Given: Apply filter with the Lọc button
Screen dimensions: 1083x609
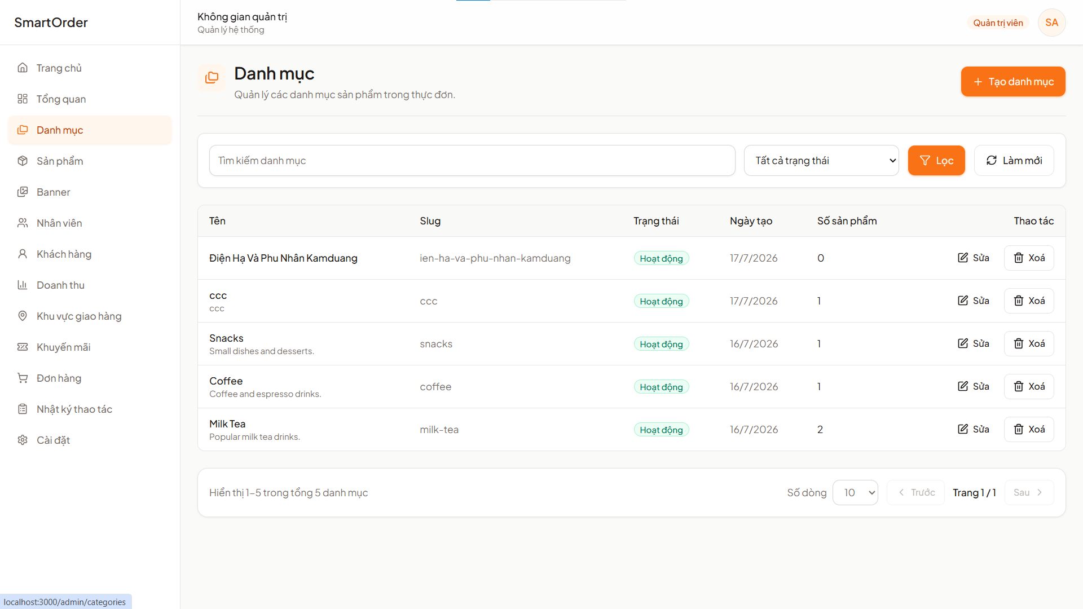Looking at the screenshot, I should tap(936, 161).
